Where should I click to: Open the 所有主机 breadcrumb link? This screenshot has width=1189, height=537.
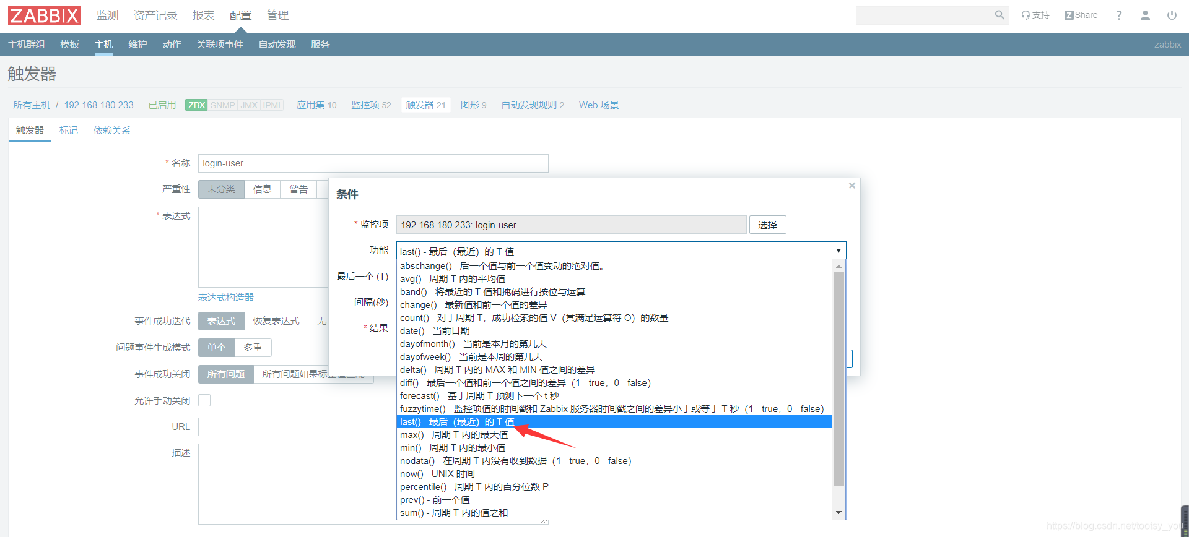pyautogui.click(x=32, y=105)
